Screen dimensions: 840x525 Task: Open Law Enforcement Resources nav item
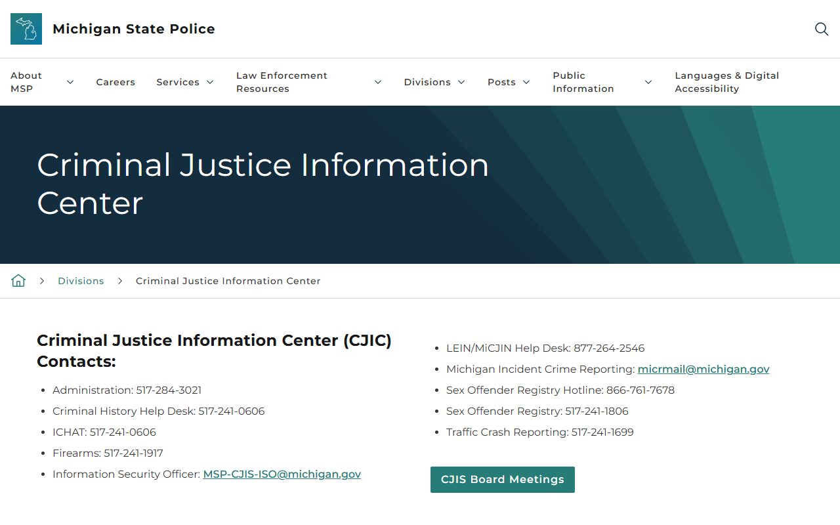coord(282,82)
